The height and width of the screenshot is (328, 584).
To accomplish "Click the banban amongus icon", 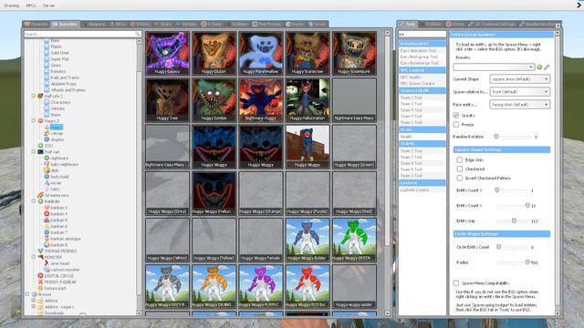I will tap(47, 239).
